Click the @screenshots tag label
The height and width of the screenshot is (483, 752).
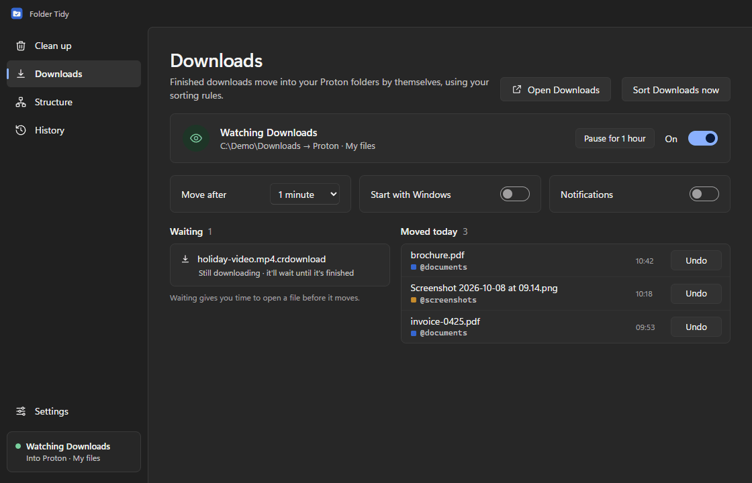tap(448, 301)
